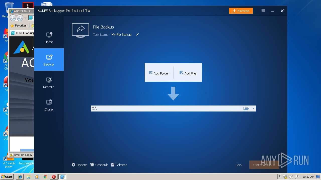Viewport: 321px width, 180px height.
Task: Click the My File Backup task name
Action: click(122, 35)
